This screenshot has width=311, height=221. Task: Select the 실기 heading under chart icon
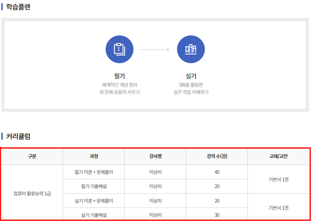[x=191, y=76]
